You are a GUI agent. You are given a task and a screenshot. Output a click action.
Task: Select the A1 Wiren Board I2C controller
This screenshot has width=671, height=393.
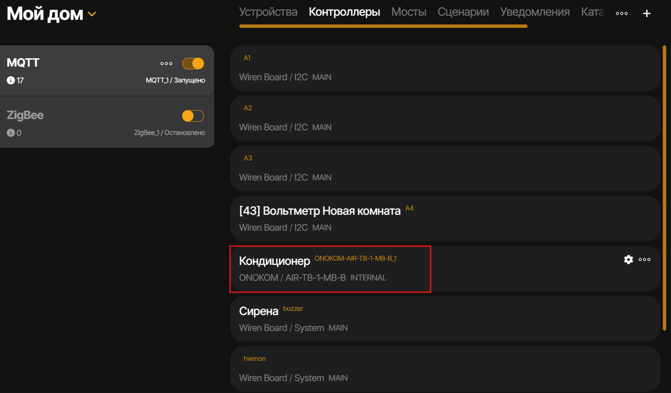point(445,68)
